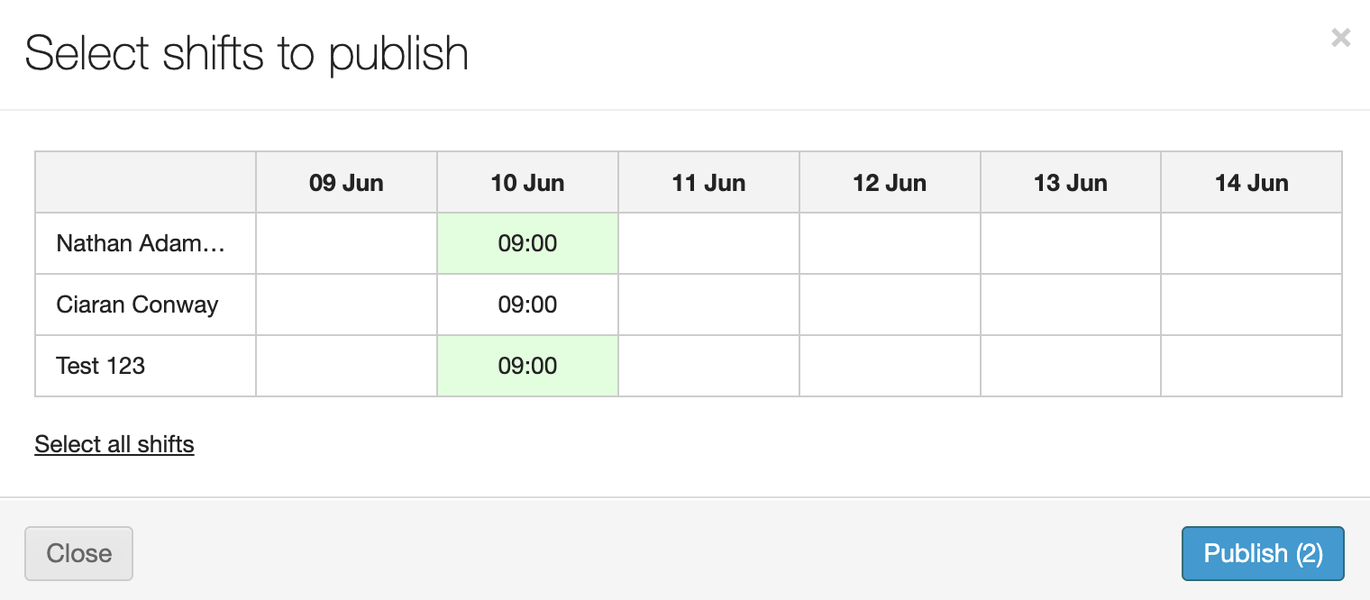Click the Publish (2) button
The image size is (1370, 600).
[x=1262, y=553]
